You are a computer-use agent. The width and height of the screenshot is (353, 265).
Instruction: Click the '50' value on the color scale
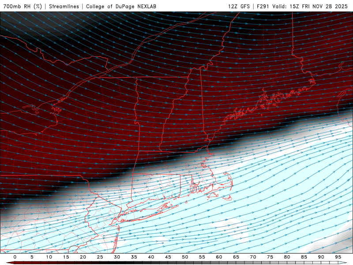click(185, 257)
